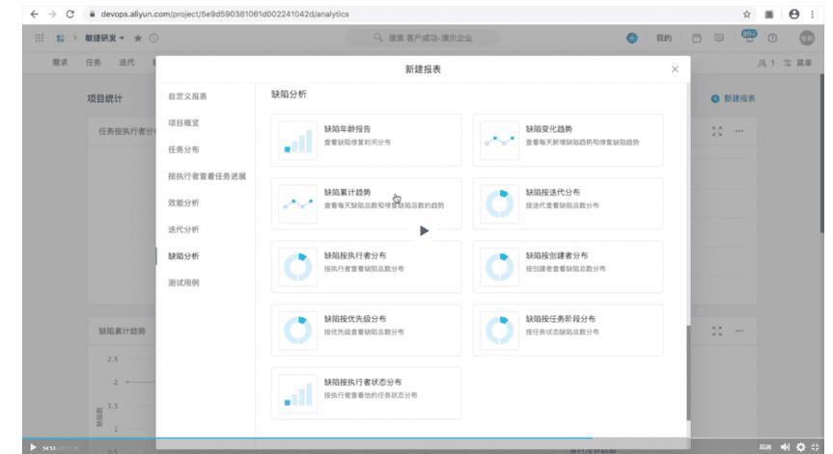Choose the 缺陷按创建者分布 report card
Screen dimensions: 833x454
coord(568,266)
